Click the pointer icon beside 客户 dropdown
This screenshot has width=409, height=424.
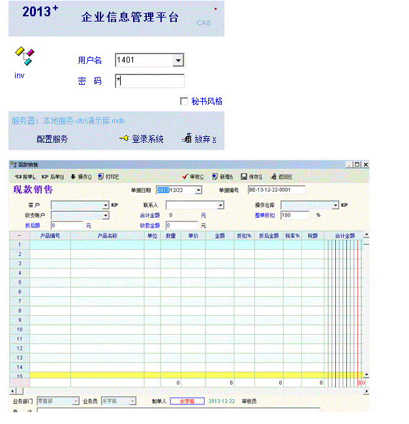coord(115,205)
